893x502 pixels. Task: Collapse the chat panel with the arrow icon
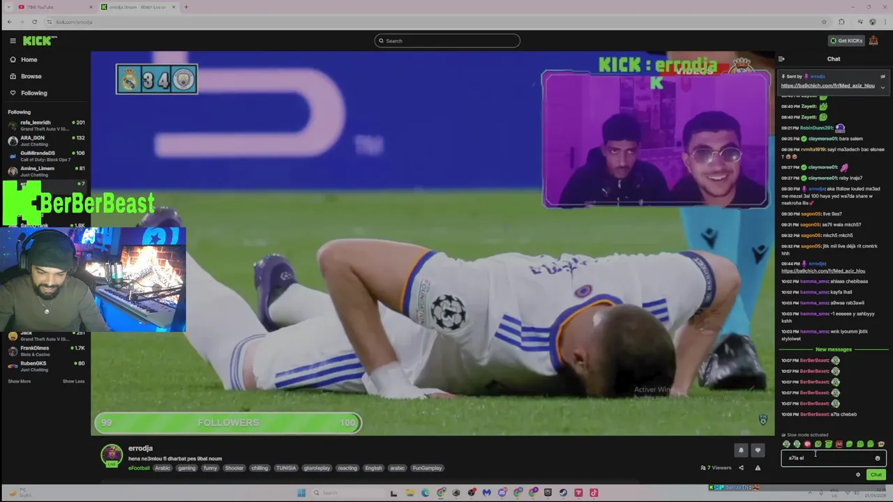click(x=781, y=59)
